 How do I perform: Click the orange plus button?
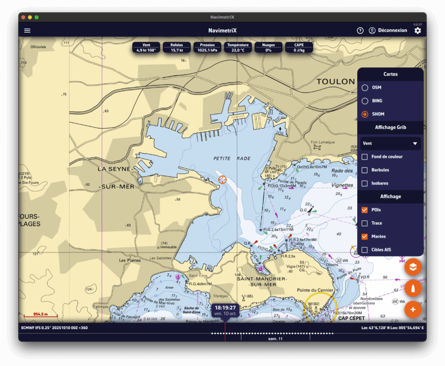tap(413, 309)
